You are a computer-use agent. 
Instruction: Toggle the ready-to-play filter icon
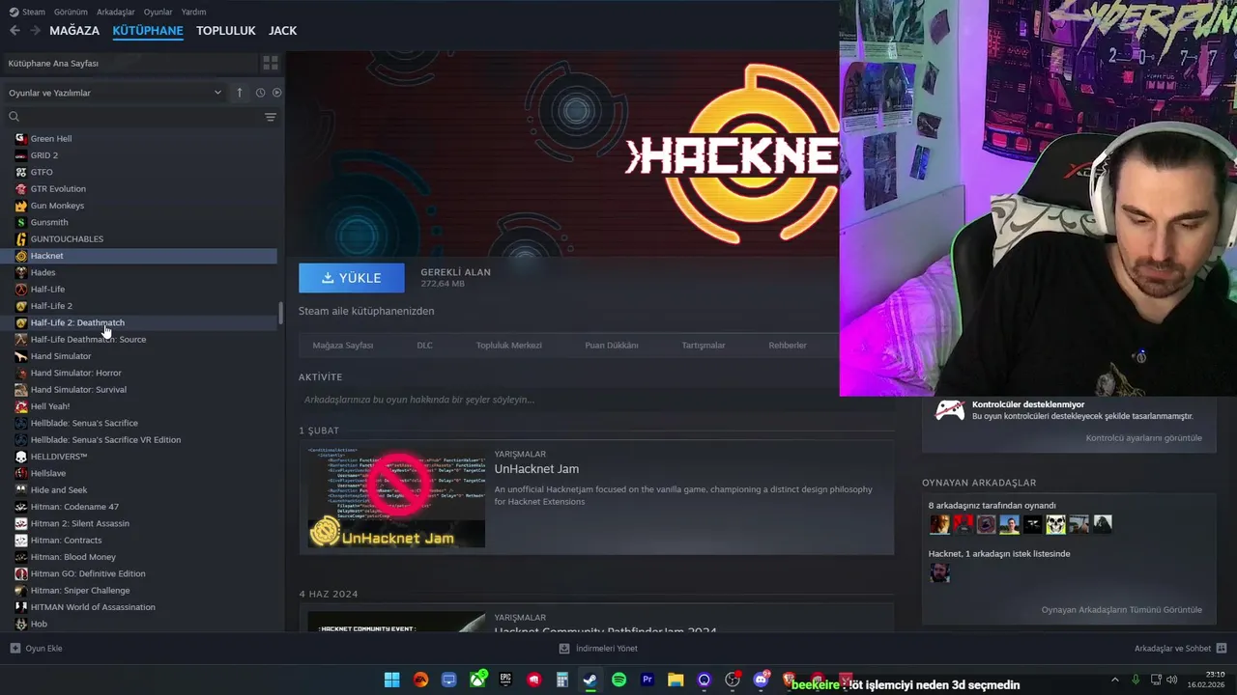point(276,93)
